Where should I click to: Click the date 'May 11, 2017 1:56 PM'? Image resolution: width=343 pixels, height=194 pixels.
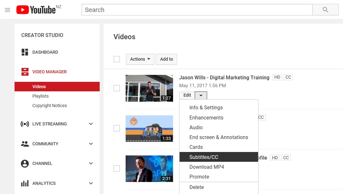point(203,86)
